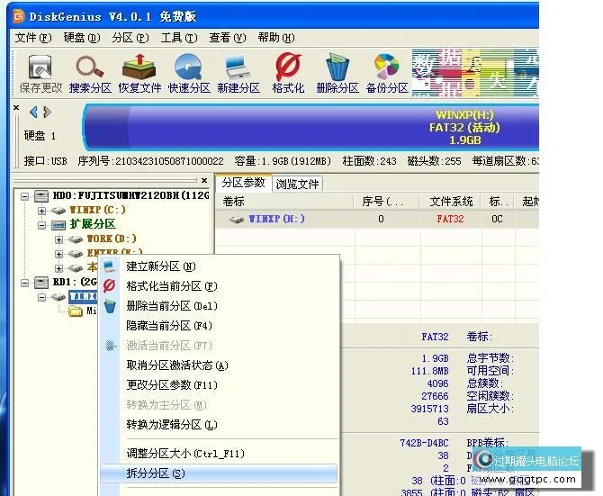Expand the WORK (D:) partition node
This screenshot has height=496, width=603.
pos(58,239)
